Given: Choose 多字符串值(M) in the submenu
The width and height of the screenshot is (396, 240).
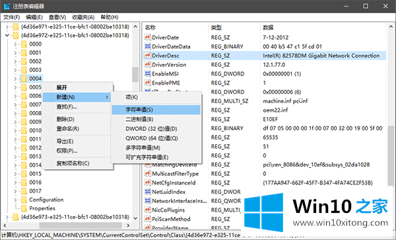Looking at the screenshot, I should [156, 147].
